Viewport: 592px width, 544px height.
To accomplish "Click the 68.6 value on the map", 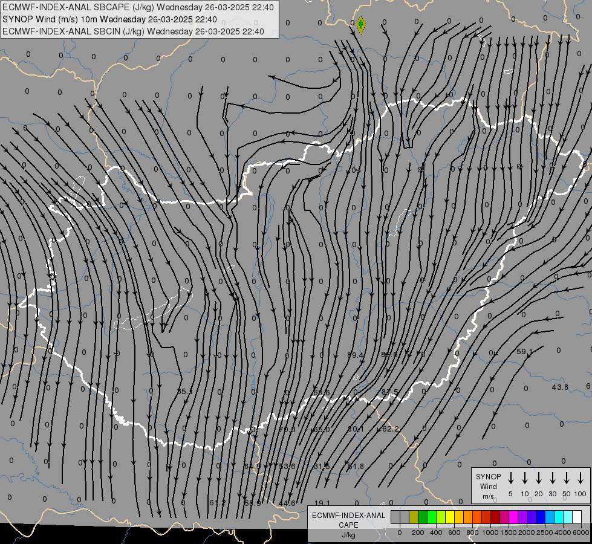I will (x=322, y=393).
